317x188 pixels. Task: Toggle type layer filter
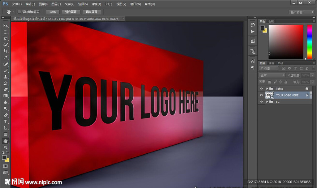pyautogui.click(x=295, y=68)
